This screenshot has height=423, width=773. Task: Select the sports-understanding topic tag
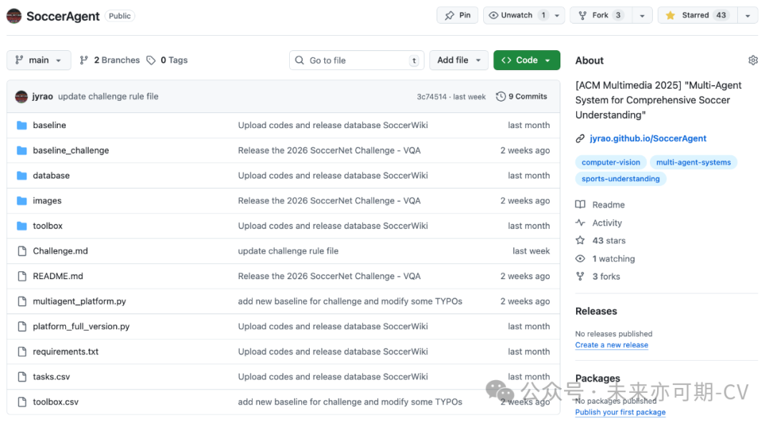pyautogui.click(x=620, y=179)
